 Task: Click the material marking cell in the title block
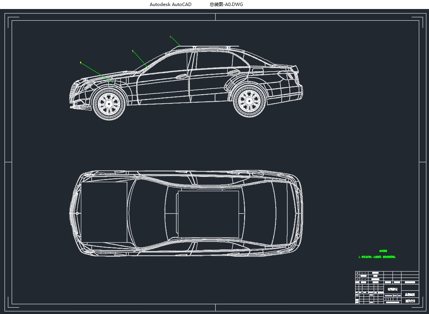tap(392, 289)
